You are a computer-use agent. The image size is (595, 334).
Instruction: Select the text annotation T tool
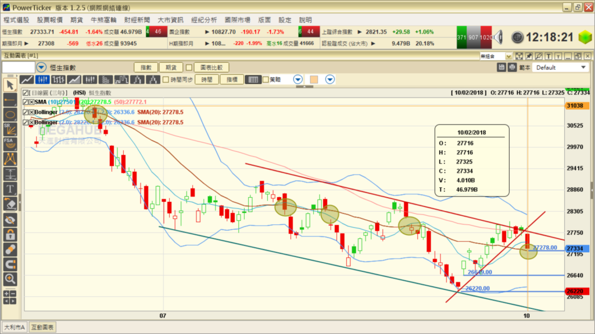tap(10, 189)
